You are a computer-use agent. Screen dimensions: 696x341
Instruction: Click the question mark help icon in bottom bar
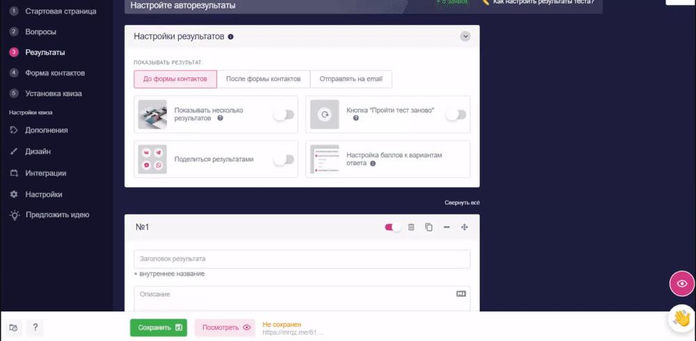pyautogui.click(x=35, y=328)
